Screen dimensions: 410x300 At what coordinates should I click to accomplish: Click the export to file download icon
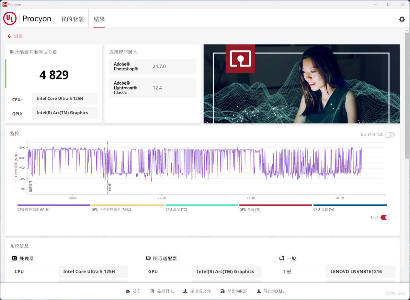point(185,291)
